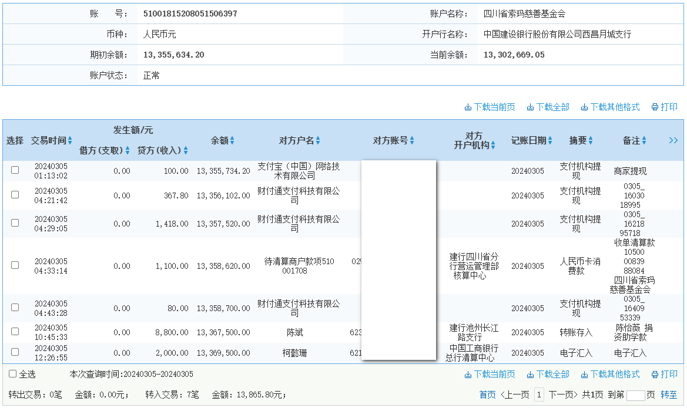Click the 选择 column header
Image resolution: width=687 pixels, height=408 pixels.
15,140
